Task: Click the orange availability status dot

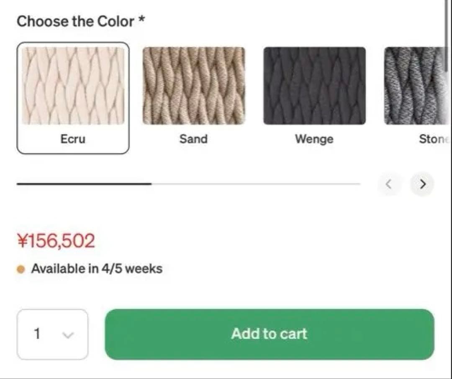Action: tap(21, 269)
